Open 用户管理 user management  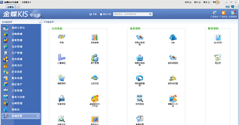pos(95,59)
